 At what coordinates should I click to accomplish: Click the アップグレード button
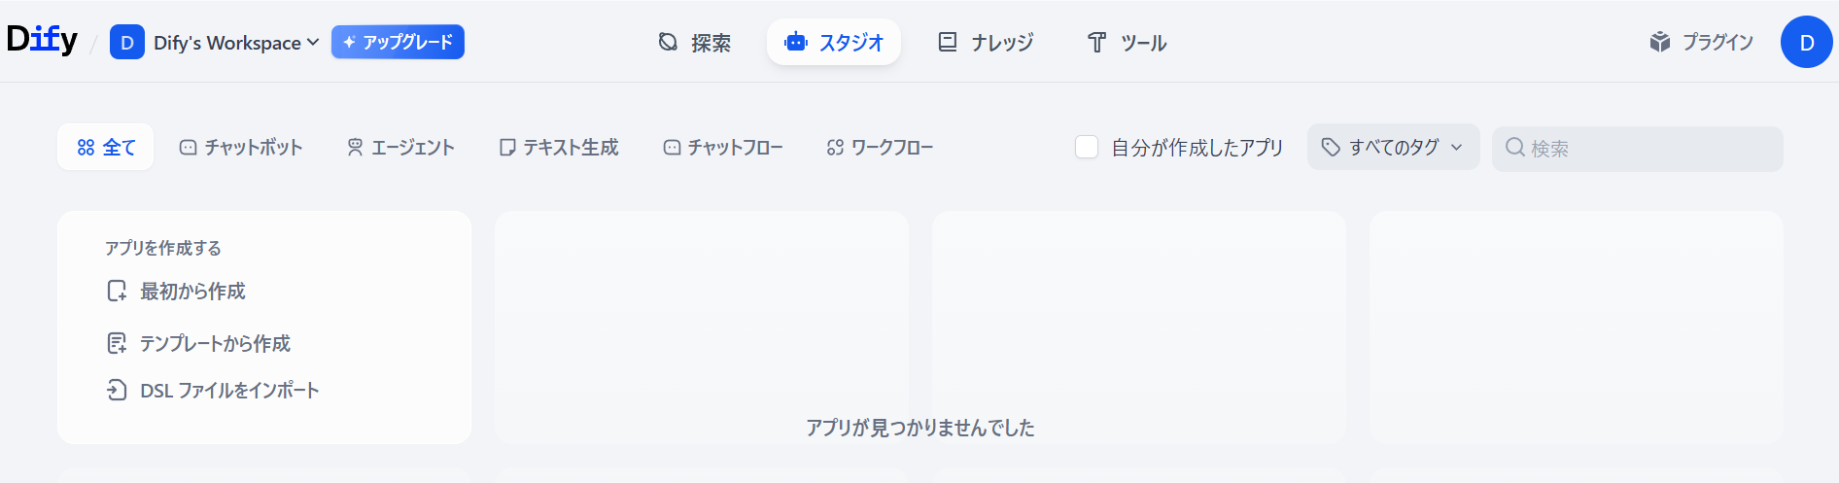pos(398,42)
